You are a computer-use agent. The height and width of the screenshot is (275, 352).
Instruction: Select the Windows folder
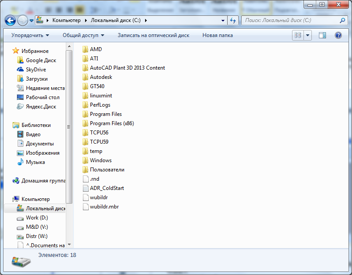pos(97,160)
